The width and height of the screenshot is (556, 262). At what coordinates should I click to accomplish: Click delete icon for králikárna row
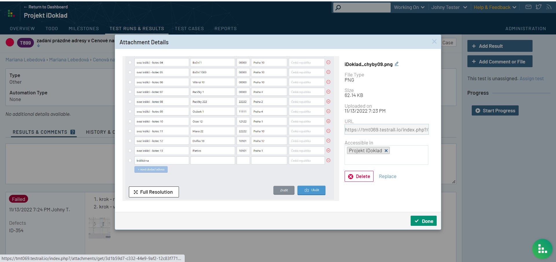(328, 160)
